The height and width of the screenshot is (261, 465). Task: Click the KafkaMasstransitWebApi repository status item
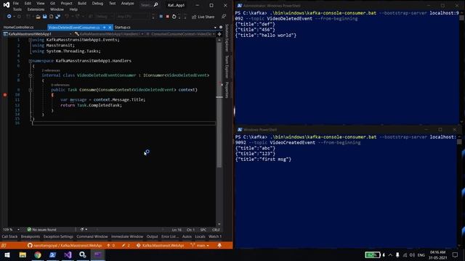point(160,245)
